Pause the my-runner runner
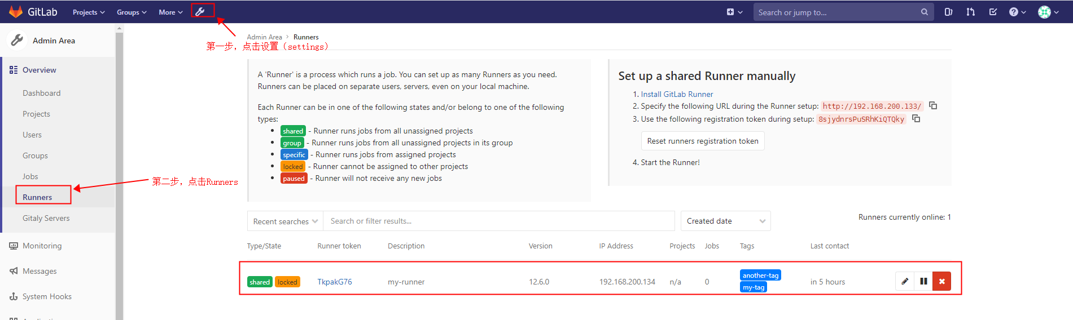The width and height of the screenshot is (1073, 320). [923, 281]
